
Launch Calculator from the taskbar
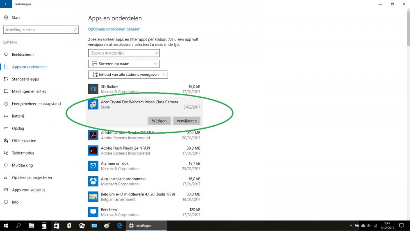tap(44, 225)
